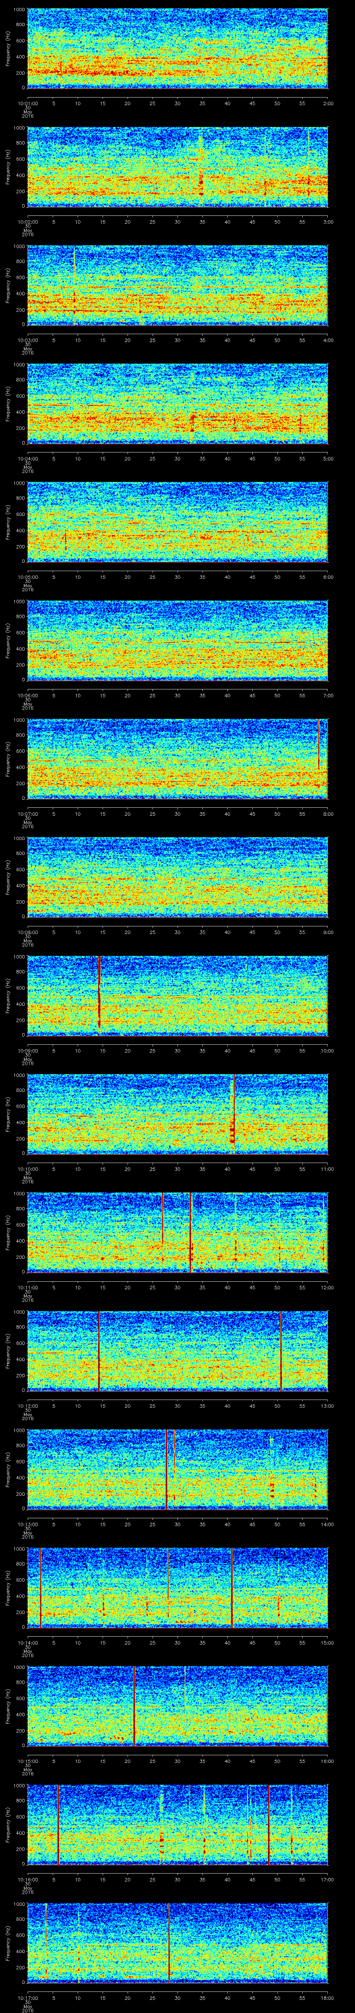
Task: Click the spectrogram panel starting at 10:14:00
Action: 178,1588
